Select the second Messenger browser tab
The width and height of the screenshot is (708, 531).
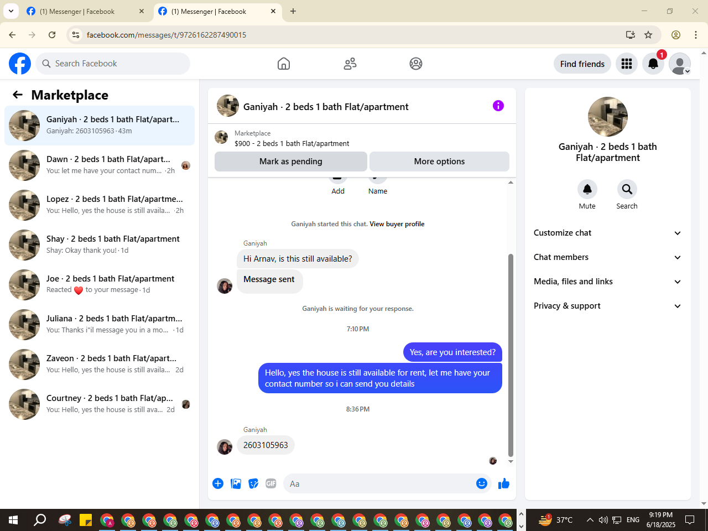217,11
